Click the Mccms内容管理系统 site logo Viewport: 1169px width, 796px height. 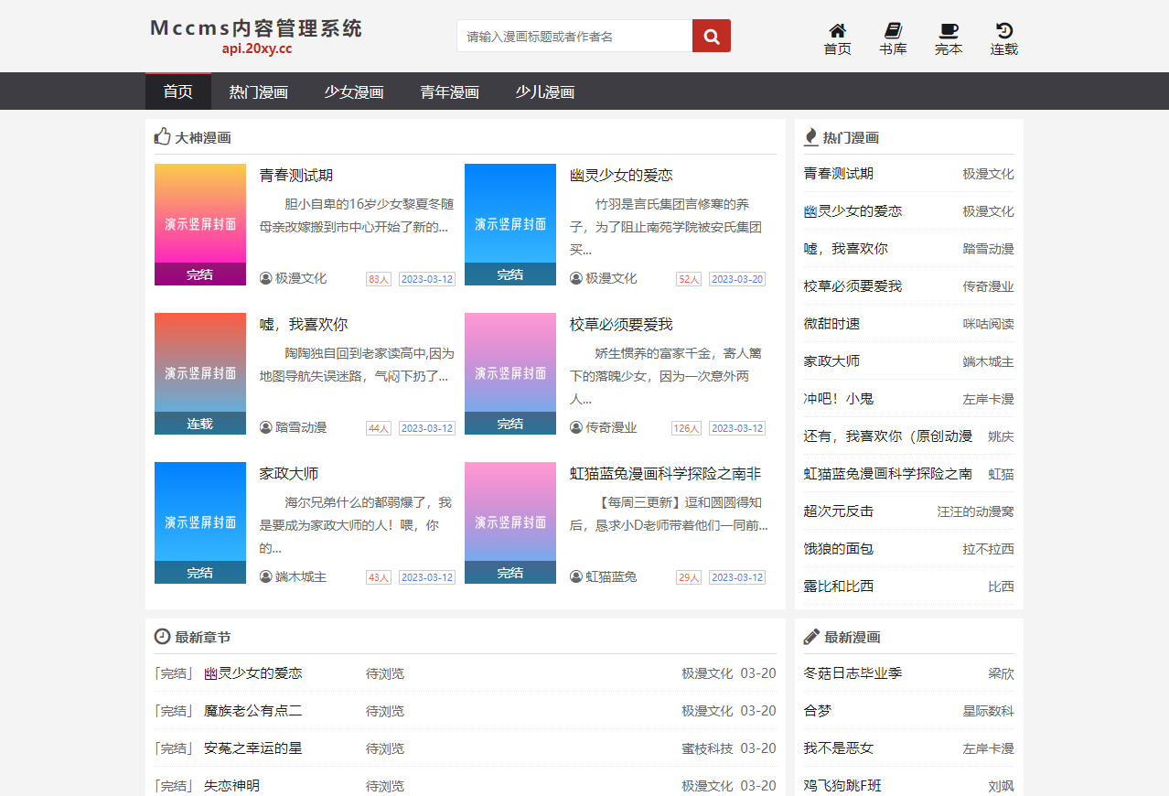pos(256,29)
